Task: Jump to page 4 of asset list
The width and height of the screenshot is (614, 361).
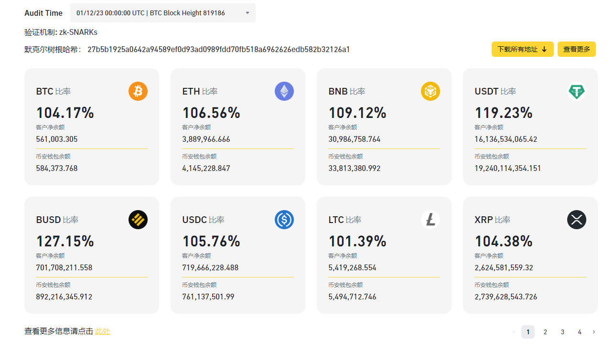Action: coord(580,332)
